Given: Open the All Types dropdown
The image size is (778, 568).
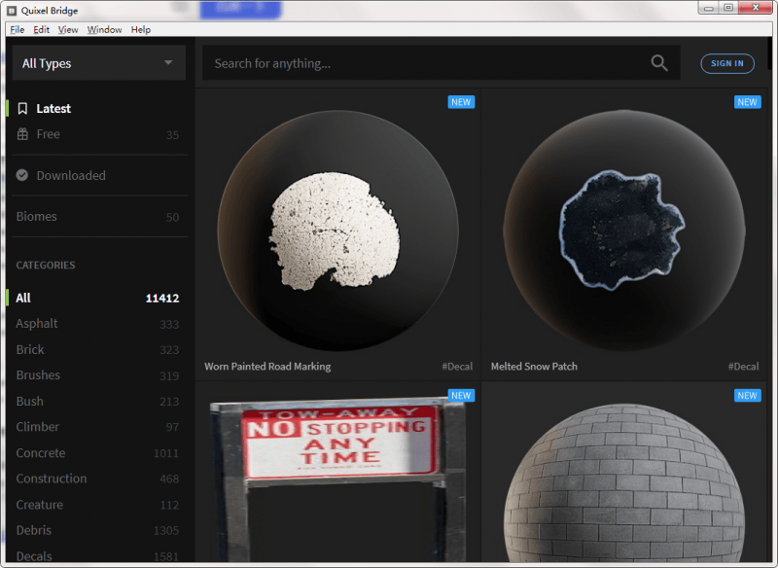Looking at the screenshot, I should click(95, 63).
